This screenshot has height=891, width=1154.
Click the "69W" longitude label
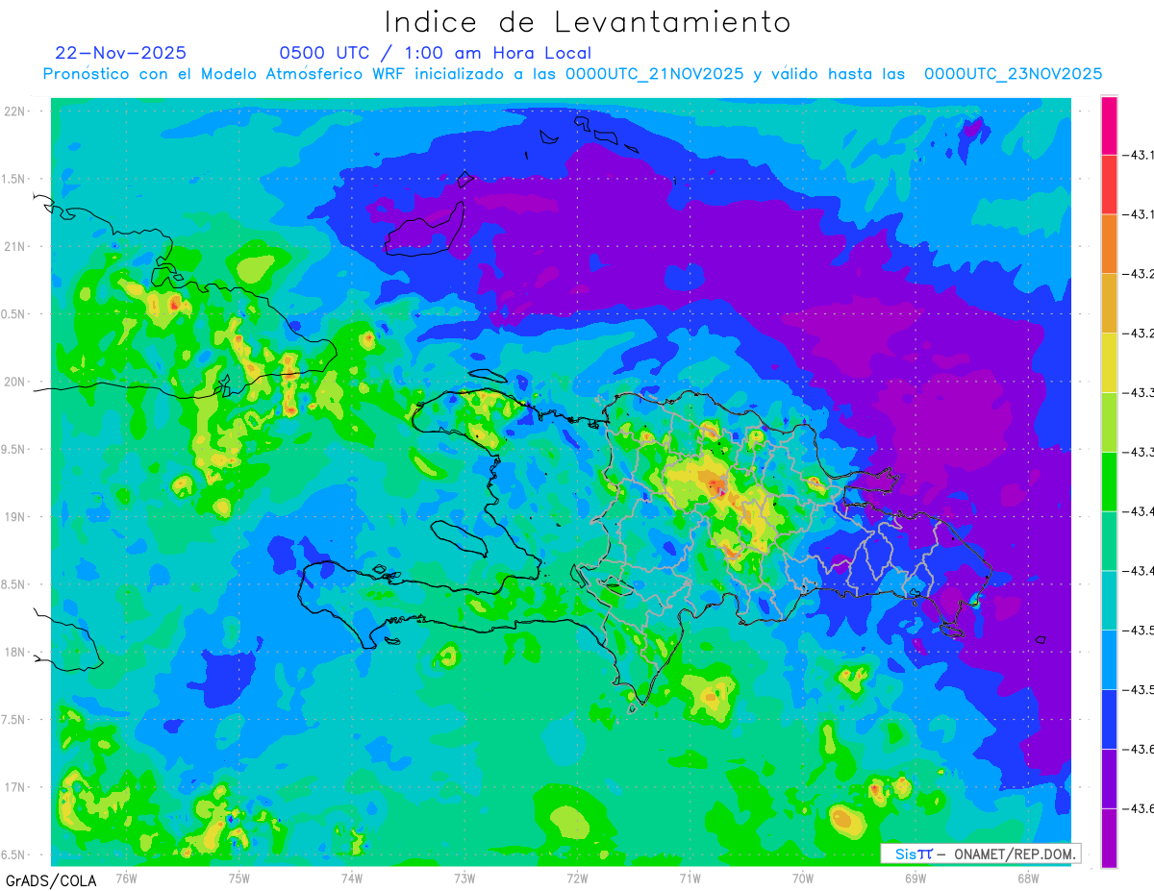pyautogui.click(x=916, y=878)
